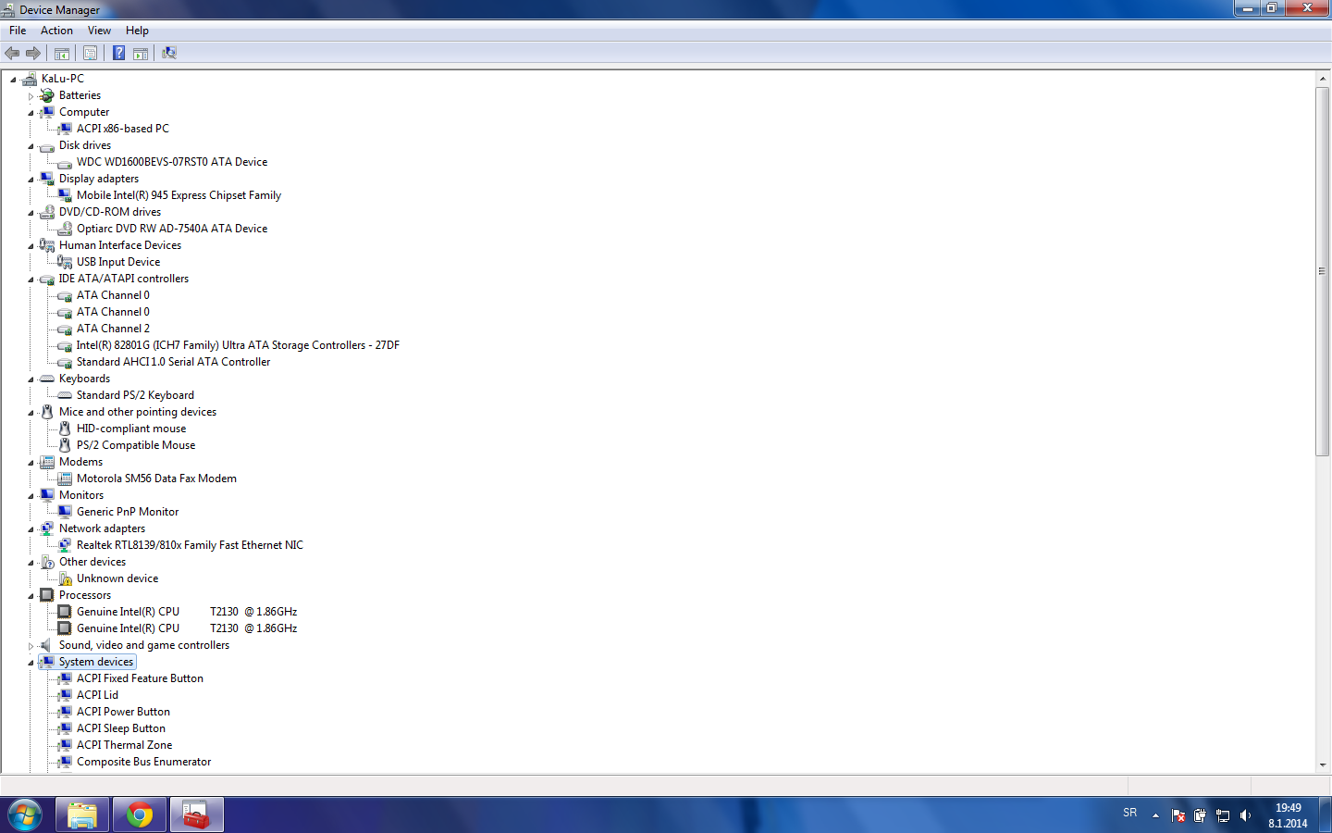Screen dimensions: 1332x833
Task: Click the network tray icon
Action: (x=1223, y=815)
